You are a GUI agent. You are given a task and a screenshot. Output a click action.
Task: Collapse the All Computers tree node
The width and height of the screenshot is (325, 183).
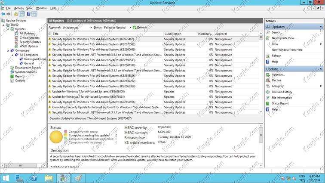12,55
